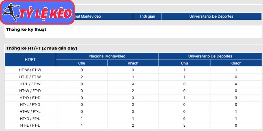Select Universitario Khách value 3 in HT-D / FT-D row

(x=236, y=98)
